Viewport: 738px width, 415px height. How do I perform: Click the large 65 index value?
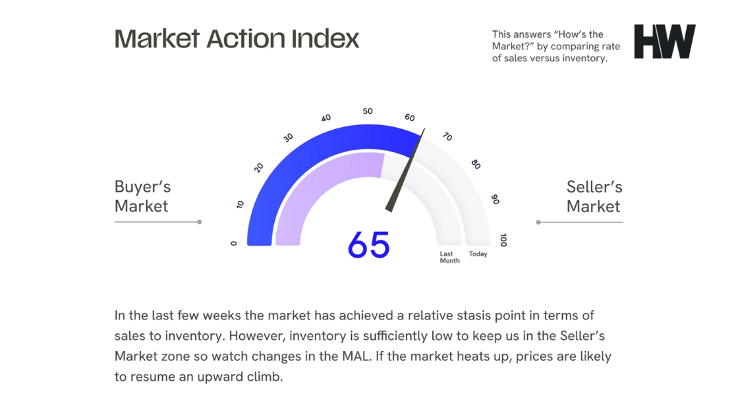(x=368, y=244)
